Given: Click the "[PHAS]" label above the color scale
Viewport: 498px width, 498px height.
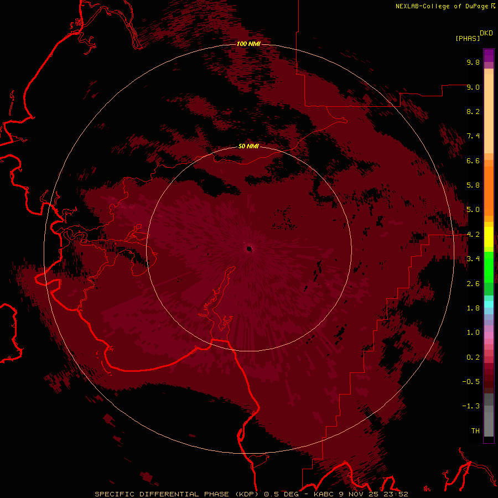Looking at the screenshot, I should 468,38.
